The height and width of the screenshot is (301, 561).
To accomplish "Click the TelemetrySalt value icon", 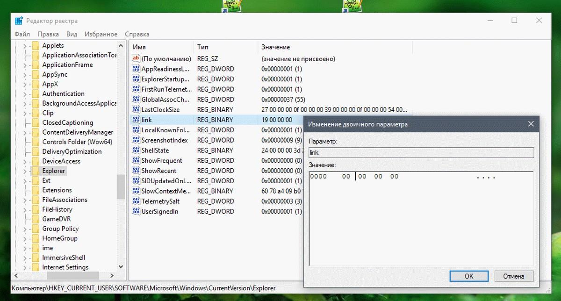I will [x=136, y=201].
